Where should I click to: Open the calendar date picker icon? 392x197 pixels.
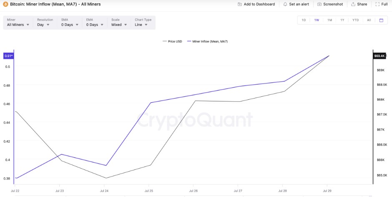[381, 20]
